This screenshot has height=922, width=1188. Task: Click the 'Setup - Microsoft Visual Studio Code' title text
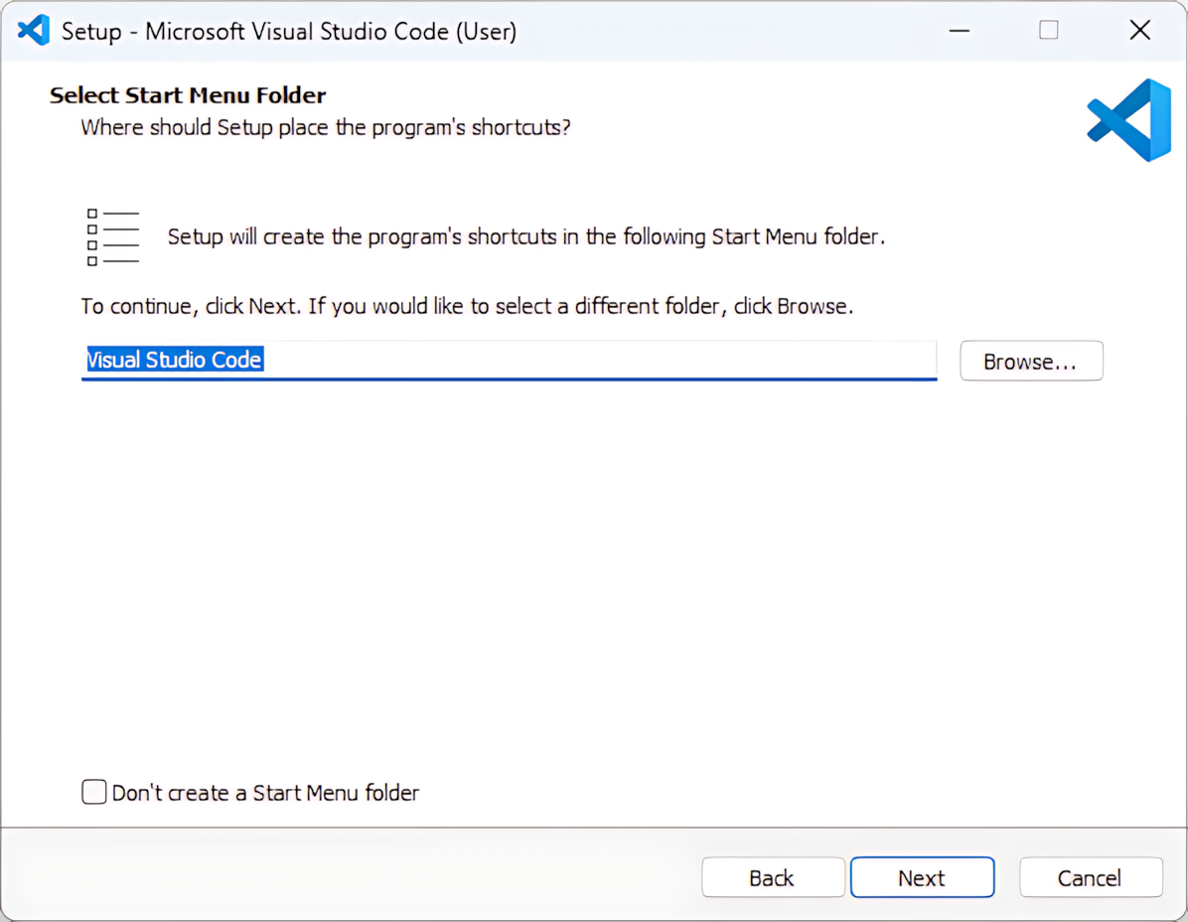[x=288, y=32]
